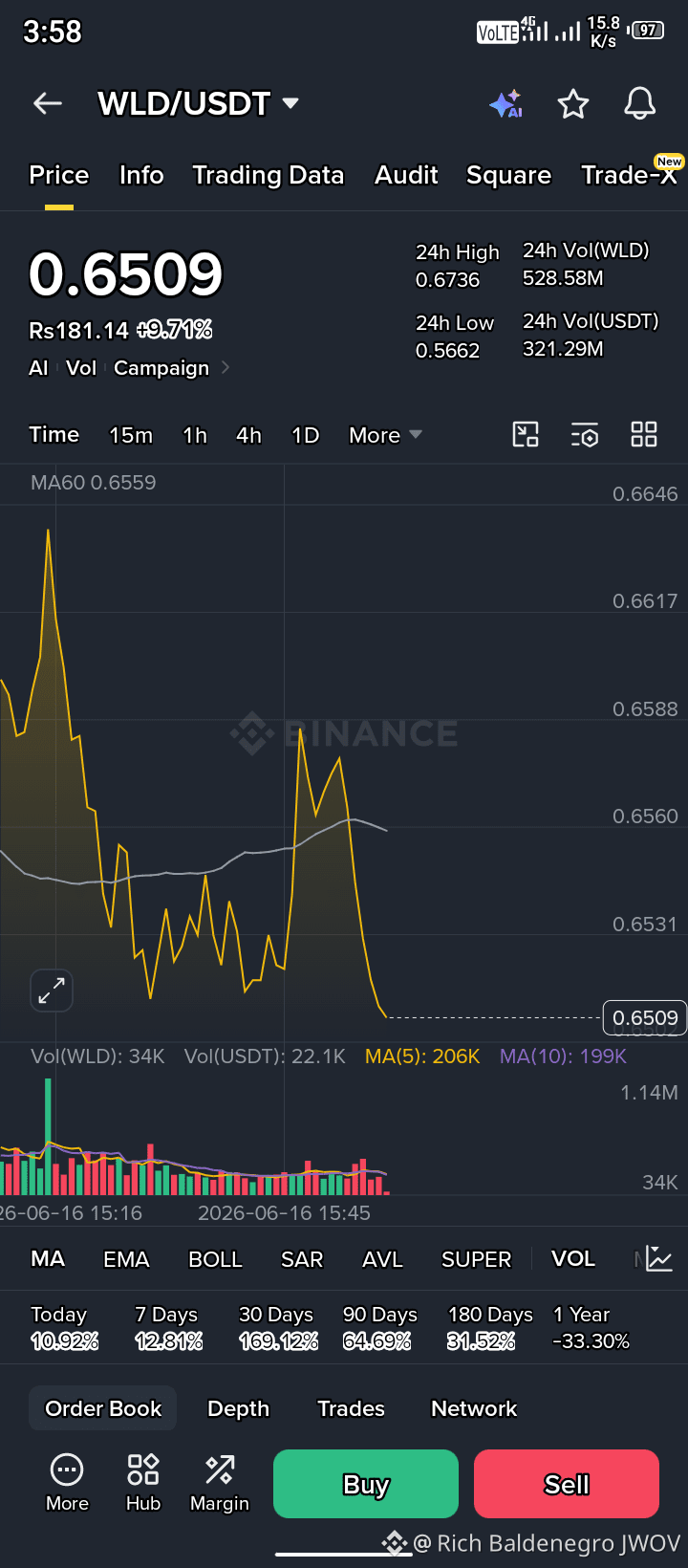This screenshot has height=1568, width=688.
Task: Open chart indicator settings icon
Action: (585, 435)
